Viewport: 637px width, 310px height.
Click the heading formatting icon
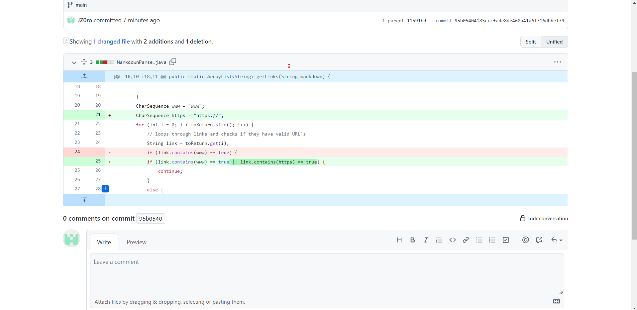coord(399,240)
